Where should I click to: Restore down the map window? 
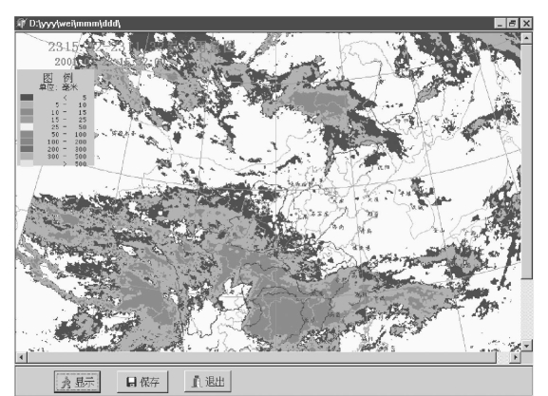click(512, 24)
